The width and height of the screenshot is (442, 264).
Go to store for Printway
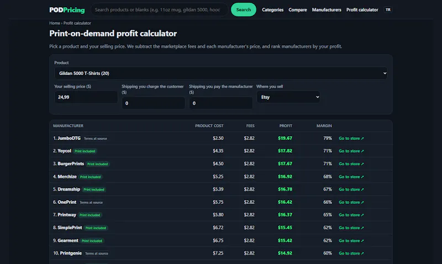(351, 215)
